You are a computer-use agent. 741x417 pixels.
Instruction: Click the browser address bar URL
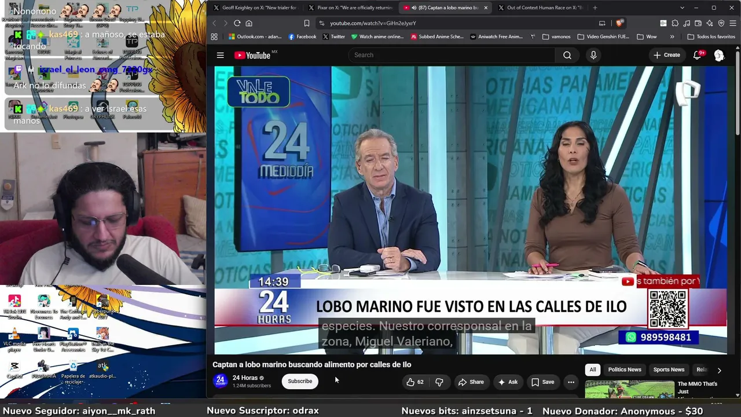[x=373, y=23]
